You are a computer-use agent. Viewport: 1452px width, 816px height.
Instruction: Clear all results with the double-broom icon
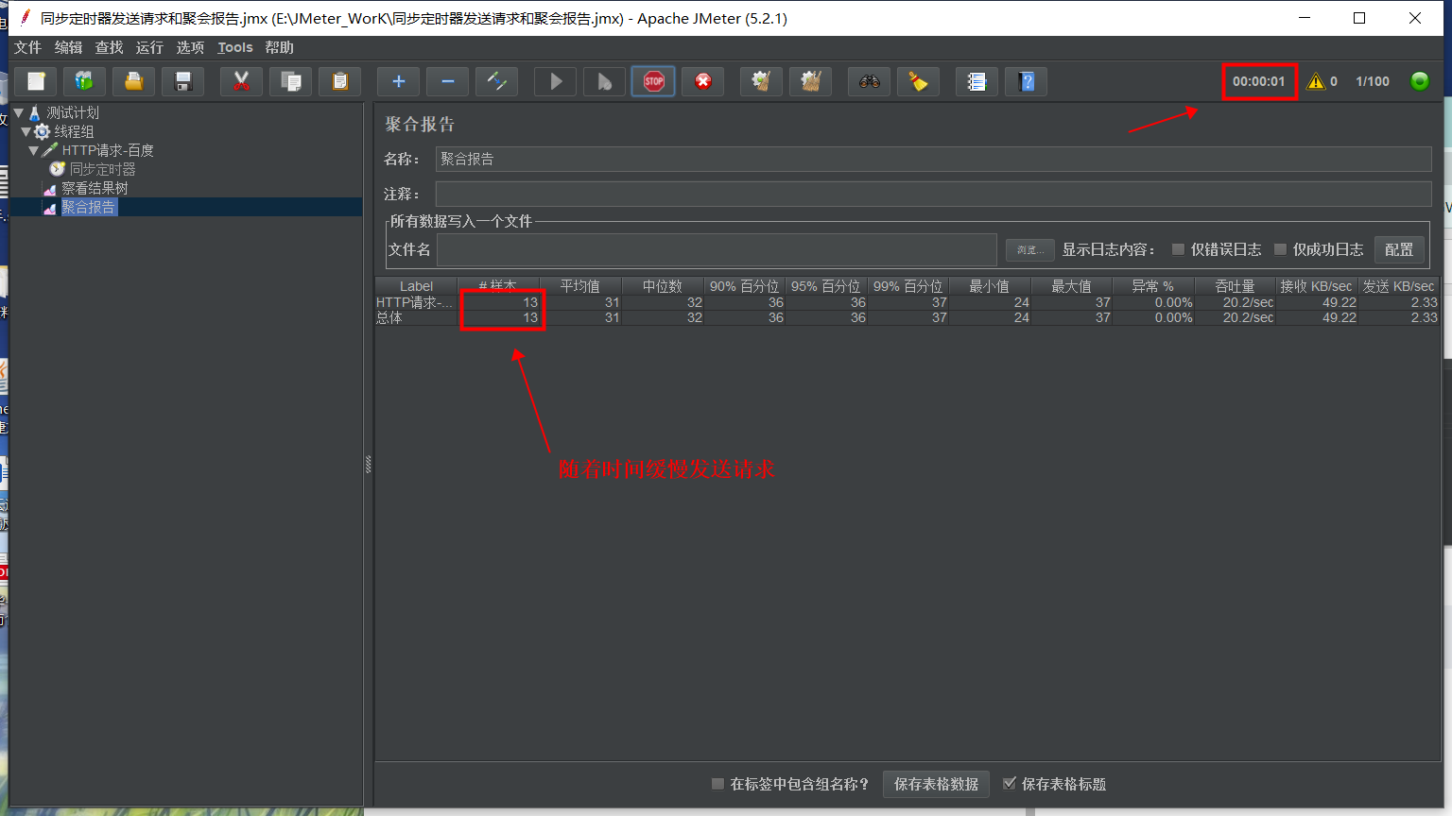810,81
